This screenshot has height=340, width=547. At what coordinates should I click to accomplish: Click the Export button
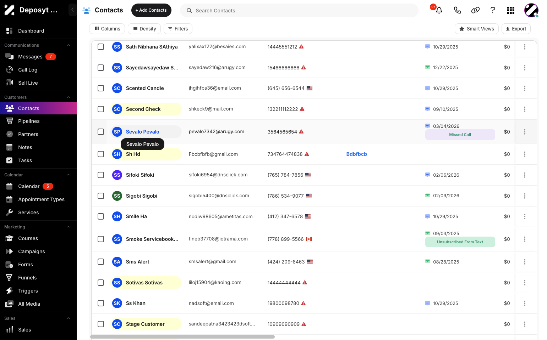(x=516, y=29)
